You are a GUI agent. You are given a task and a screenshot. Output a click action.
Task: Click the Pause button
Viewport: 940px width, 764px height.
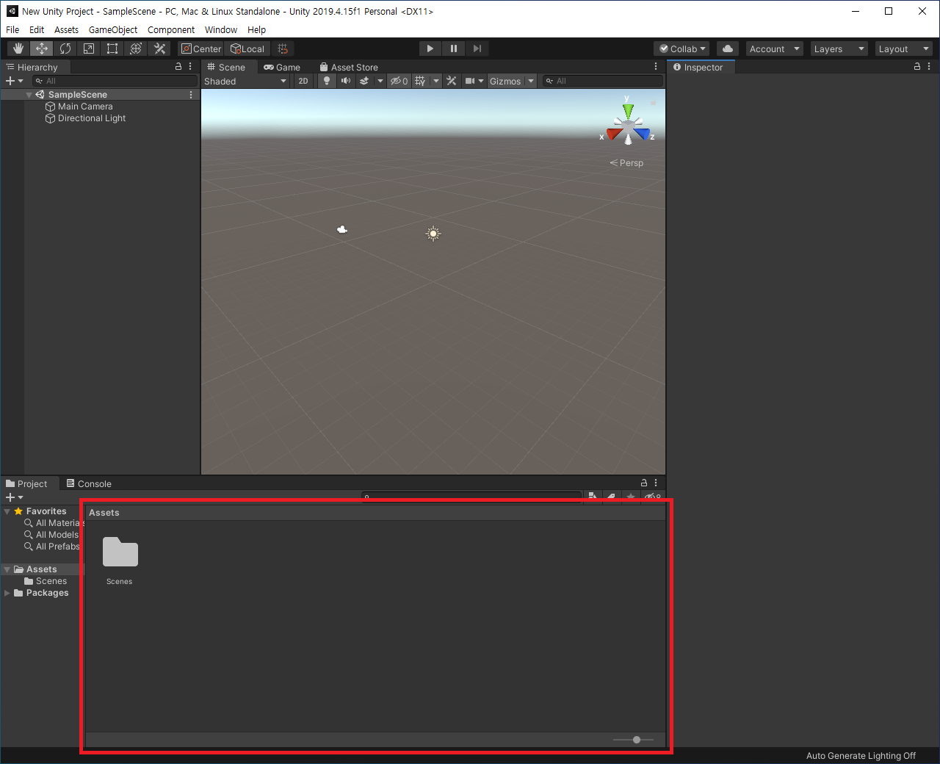(454, 48)
